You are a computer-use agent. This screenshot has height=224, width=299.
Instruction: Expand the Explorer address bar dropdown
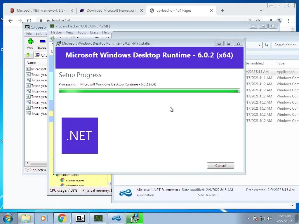pyautogui.click(x=260, y=45)
